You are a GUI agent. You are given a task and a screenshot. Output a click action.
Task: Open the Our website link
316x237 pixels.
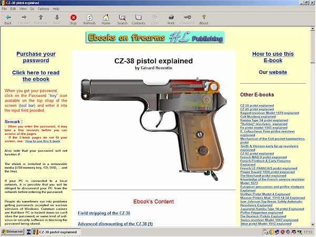278,72
